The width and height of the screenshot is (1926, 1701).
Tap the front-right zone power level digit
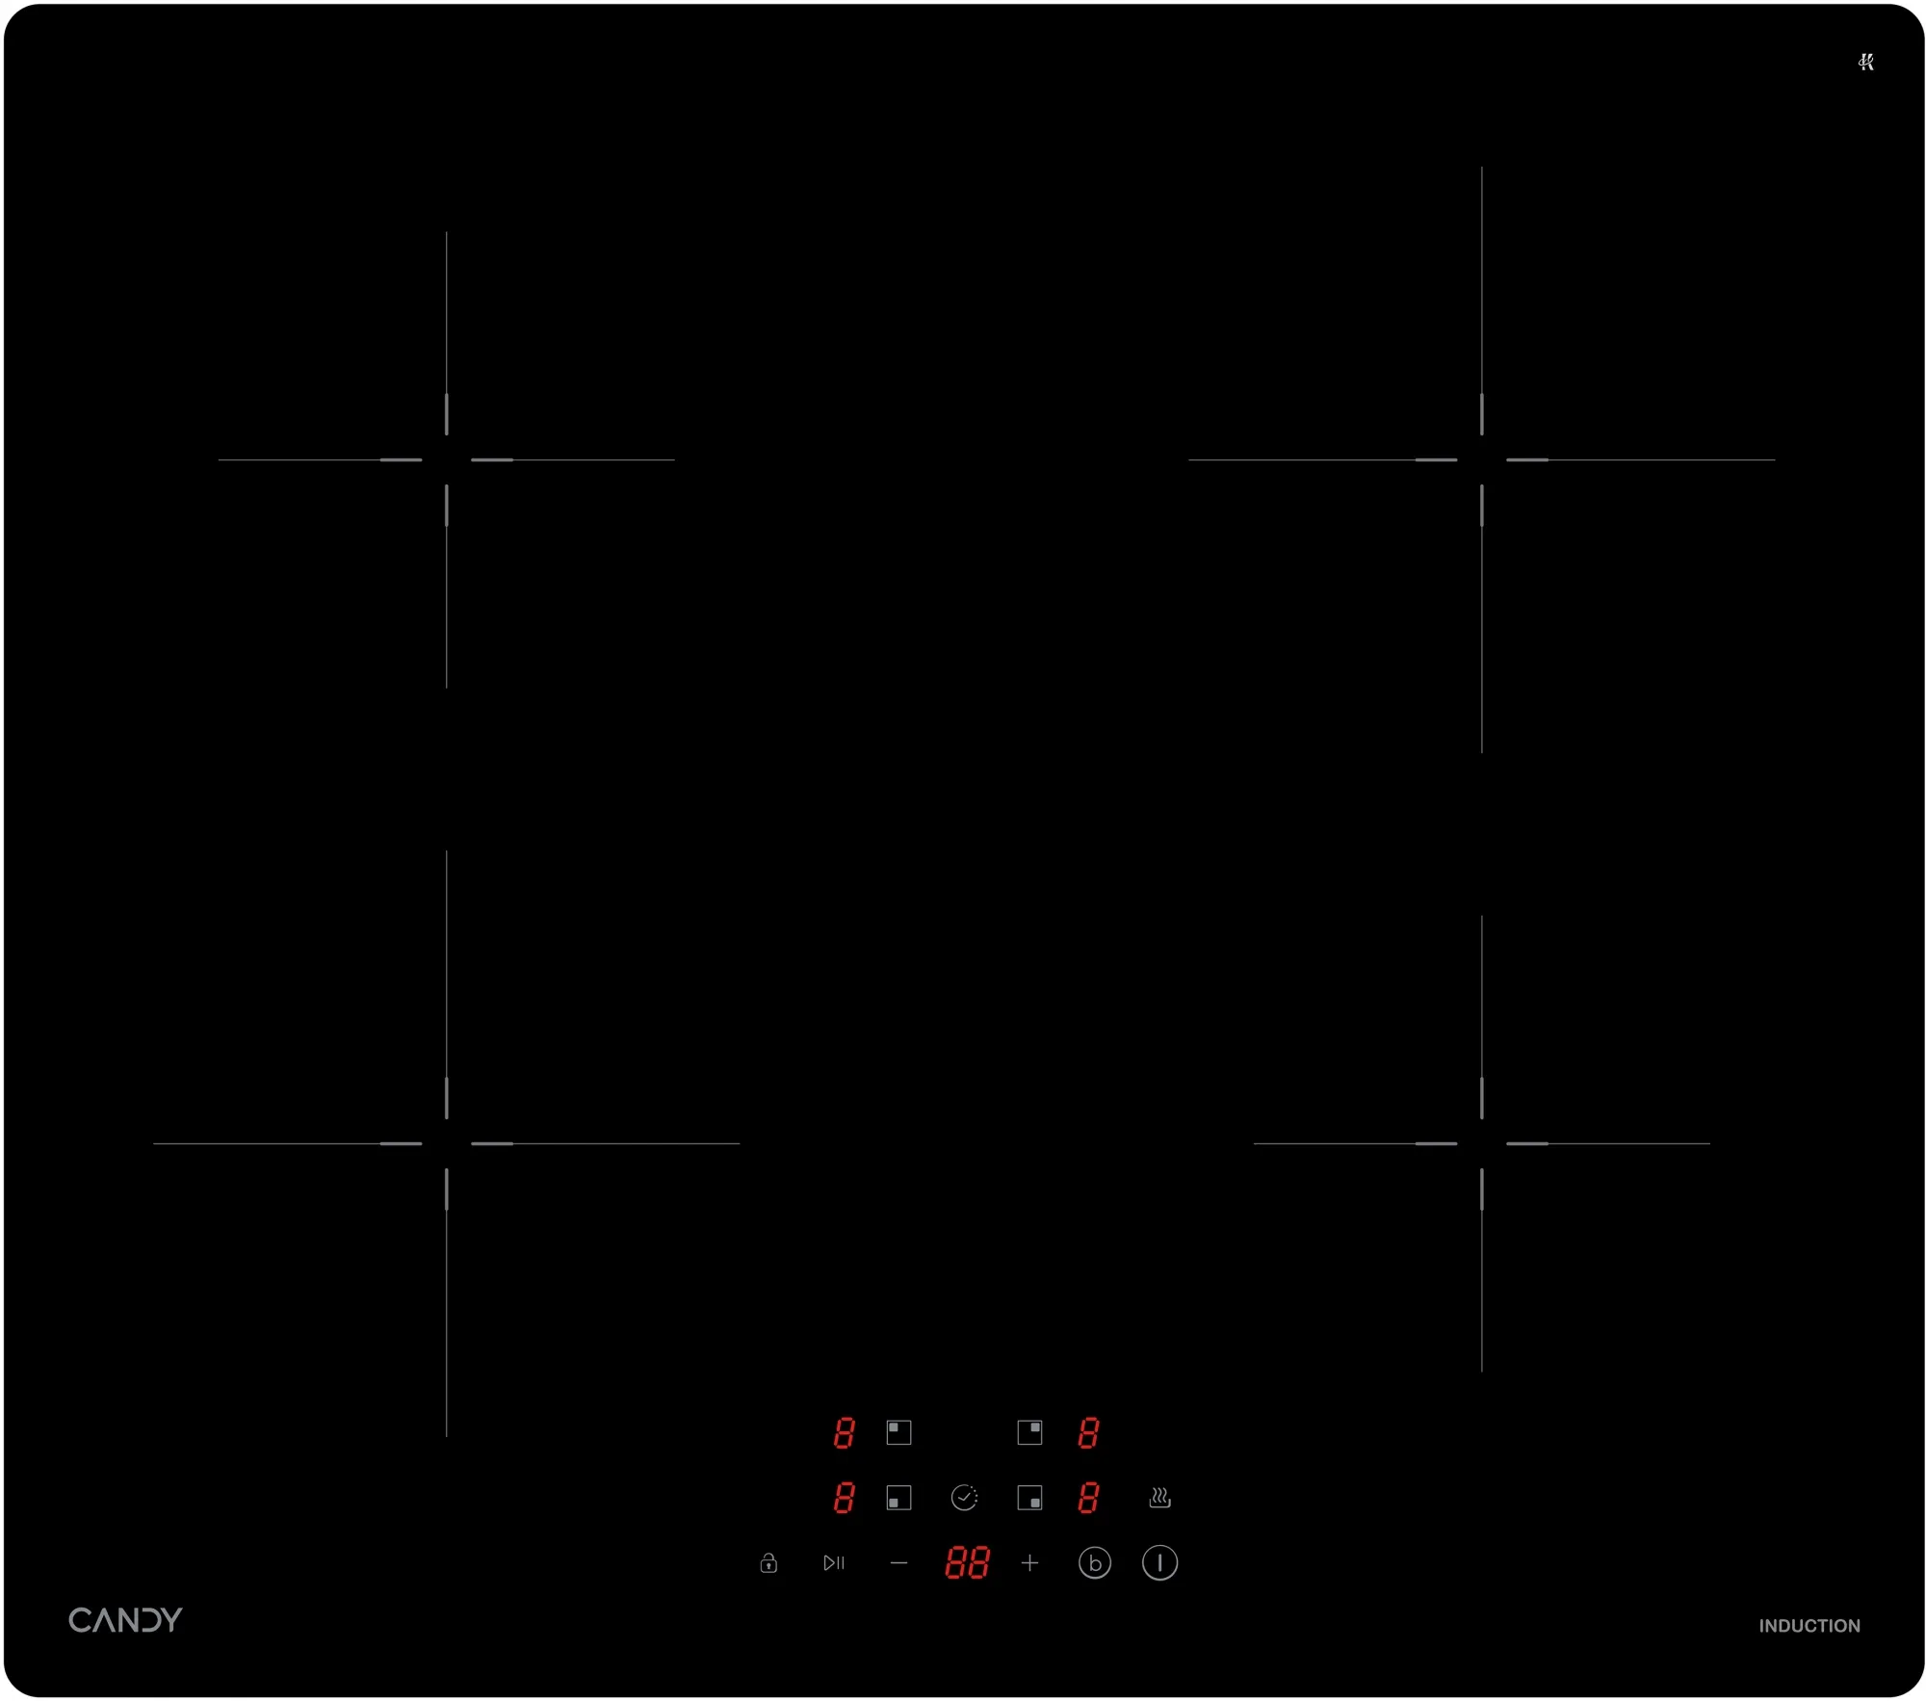pyautogui.click(x=1088, y=1497)
